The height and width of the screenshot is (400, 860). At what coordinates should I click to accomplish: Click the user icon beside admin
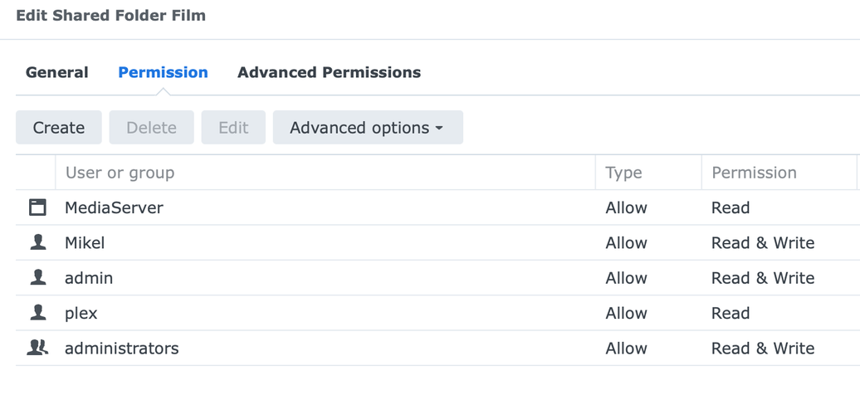37,277
